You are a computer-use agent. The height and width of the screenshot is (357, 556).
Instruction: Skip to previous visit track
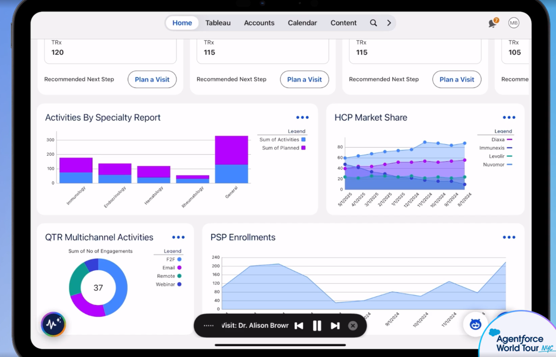[299, 326]
